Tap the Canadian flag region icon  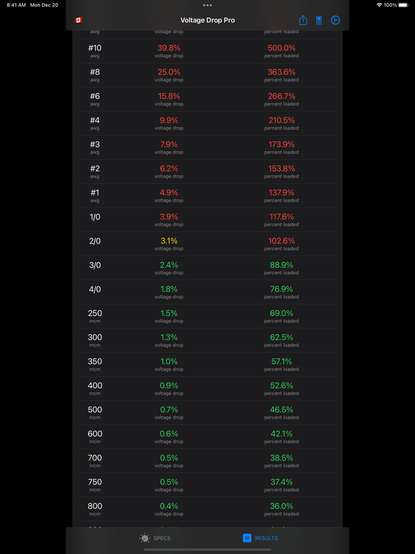[78, 20]
